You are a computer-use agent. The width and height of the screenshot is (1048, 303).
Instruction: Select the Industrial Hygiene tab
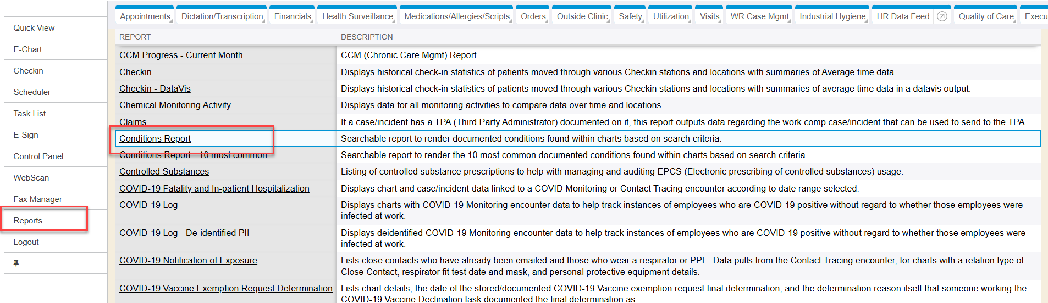tap(832, 16)
